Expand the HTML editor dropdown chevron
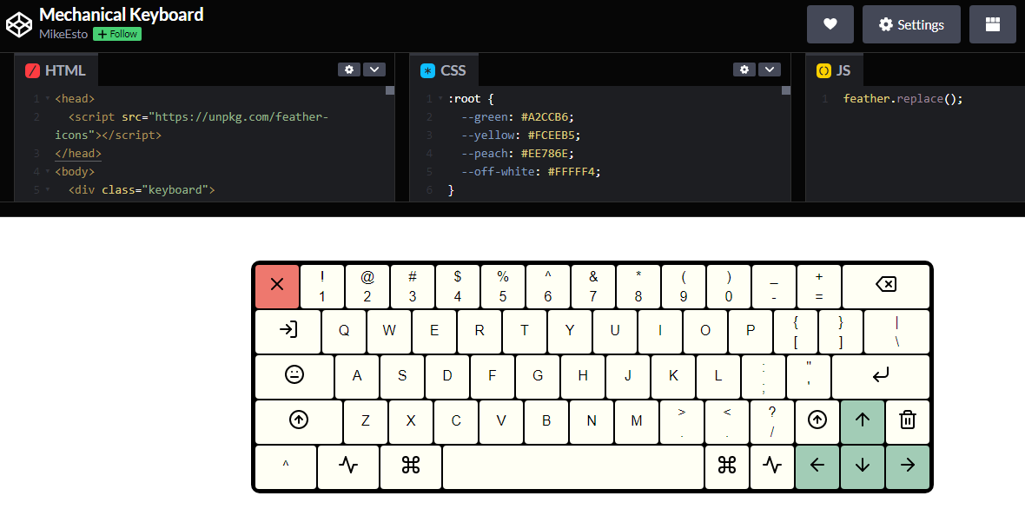 pos(374,69)
